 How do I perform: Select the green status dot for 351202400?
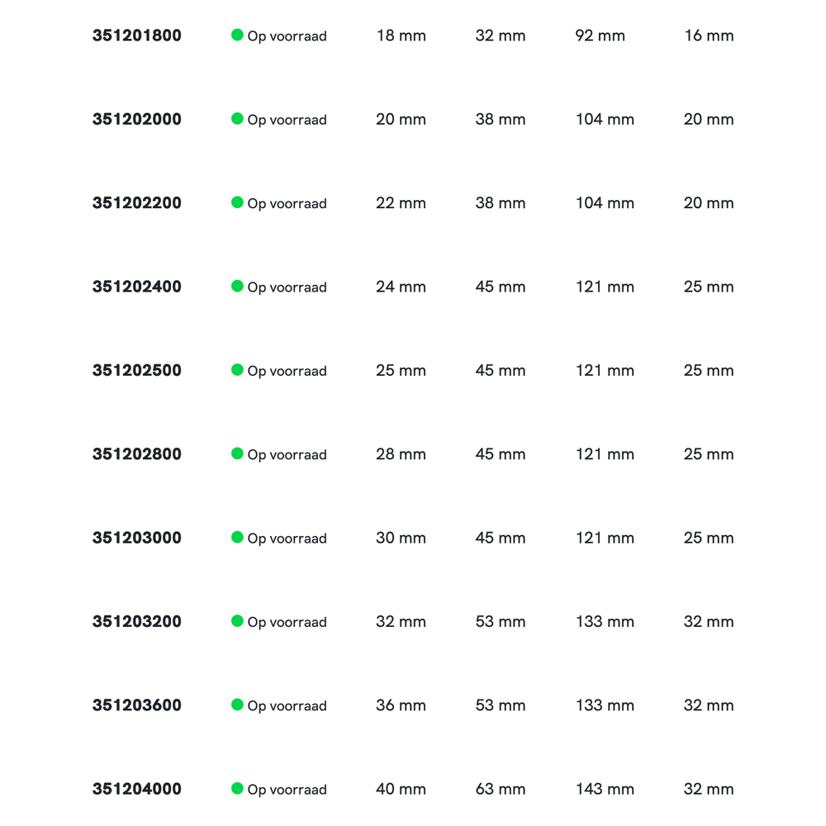pyautogui.click(x=237, y=286)
